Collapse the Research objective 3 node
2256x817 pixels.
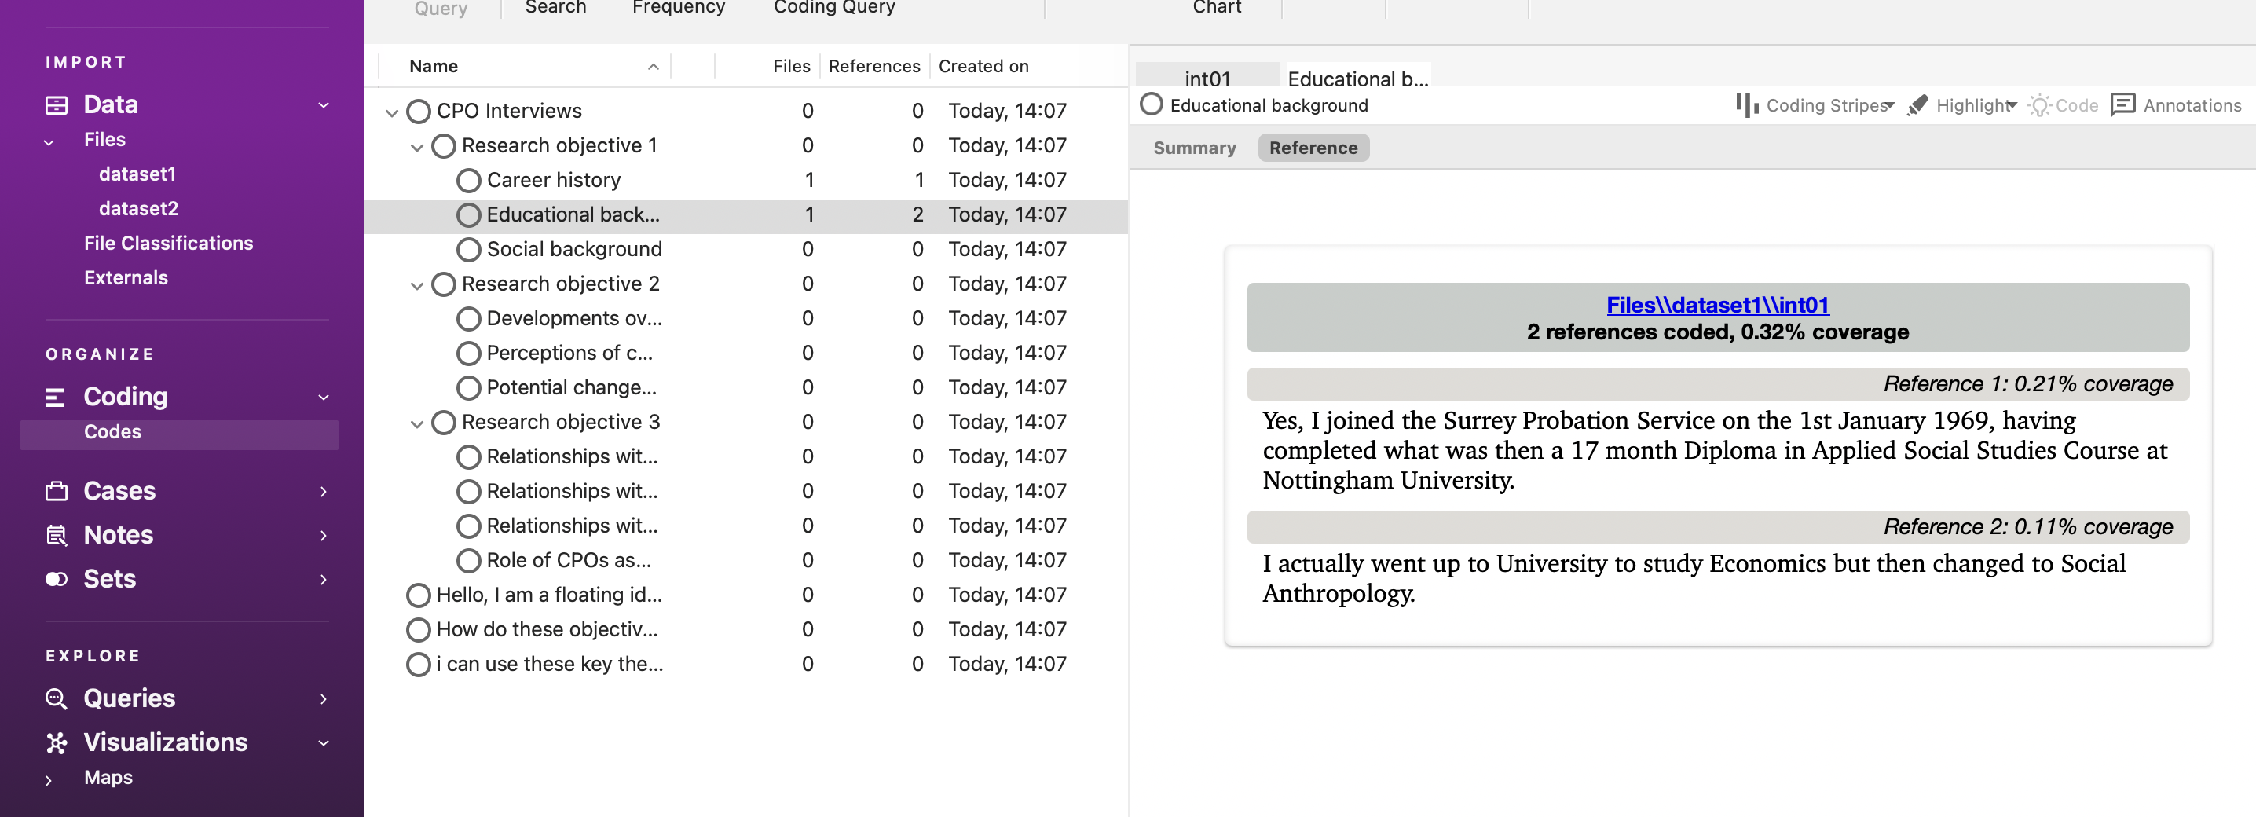pyautogui.click(x=417, y=424)
